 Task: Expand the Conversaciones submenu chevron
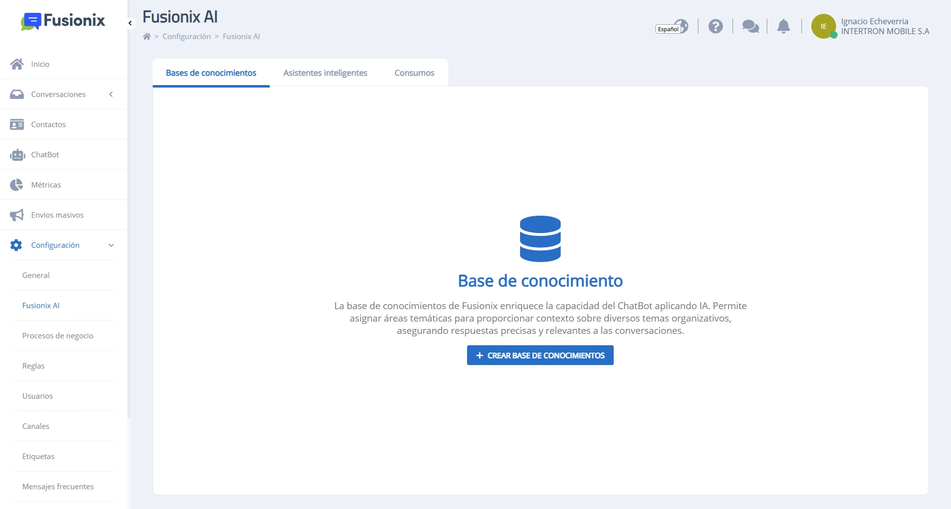(111, 94)
